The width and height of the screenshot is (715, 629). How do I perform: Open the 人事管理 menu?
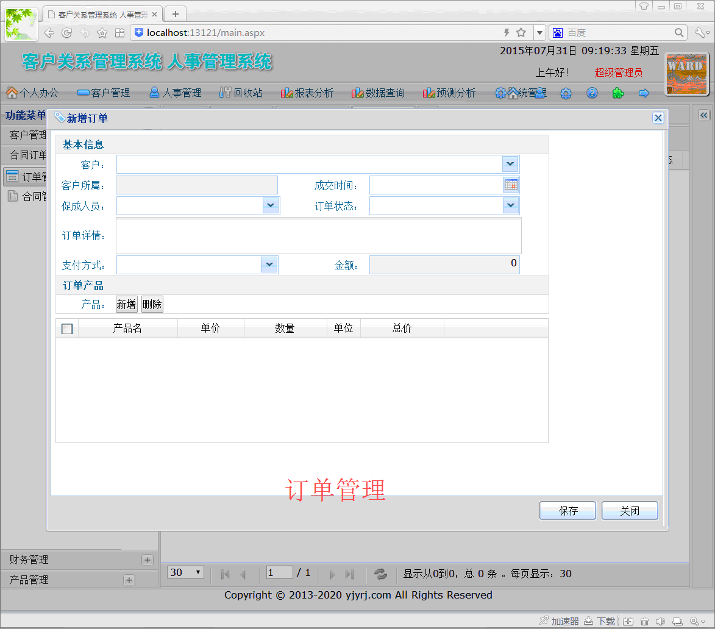pos(176,93)
